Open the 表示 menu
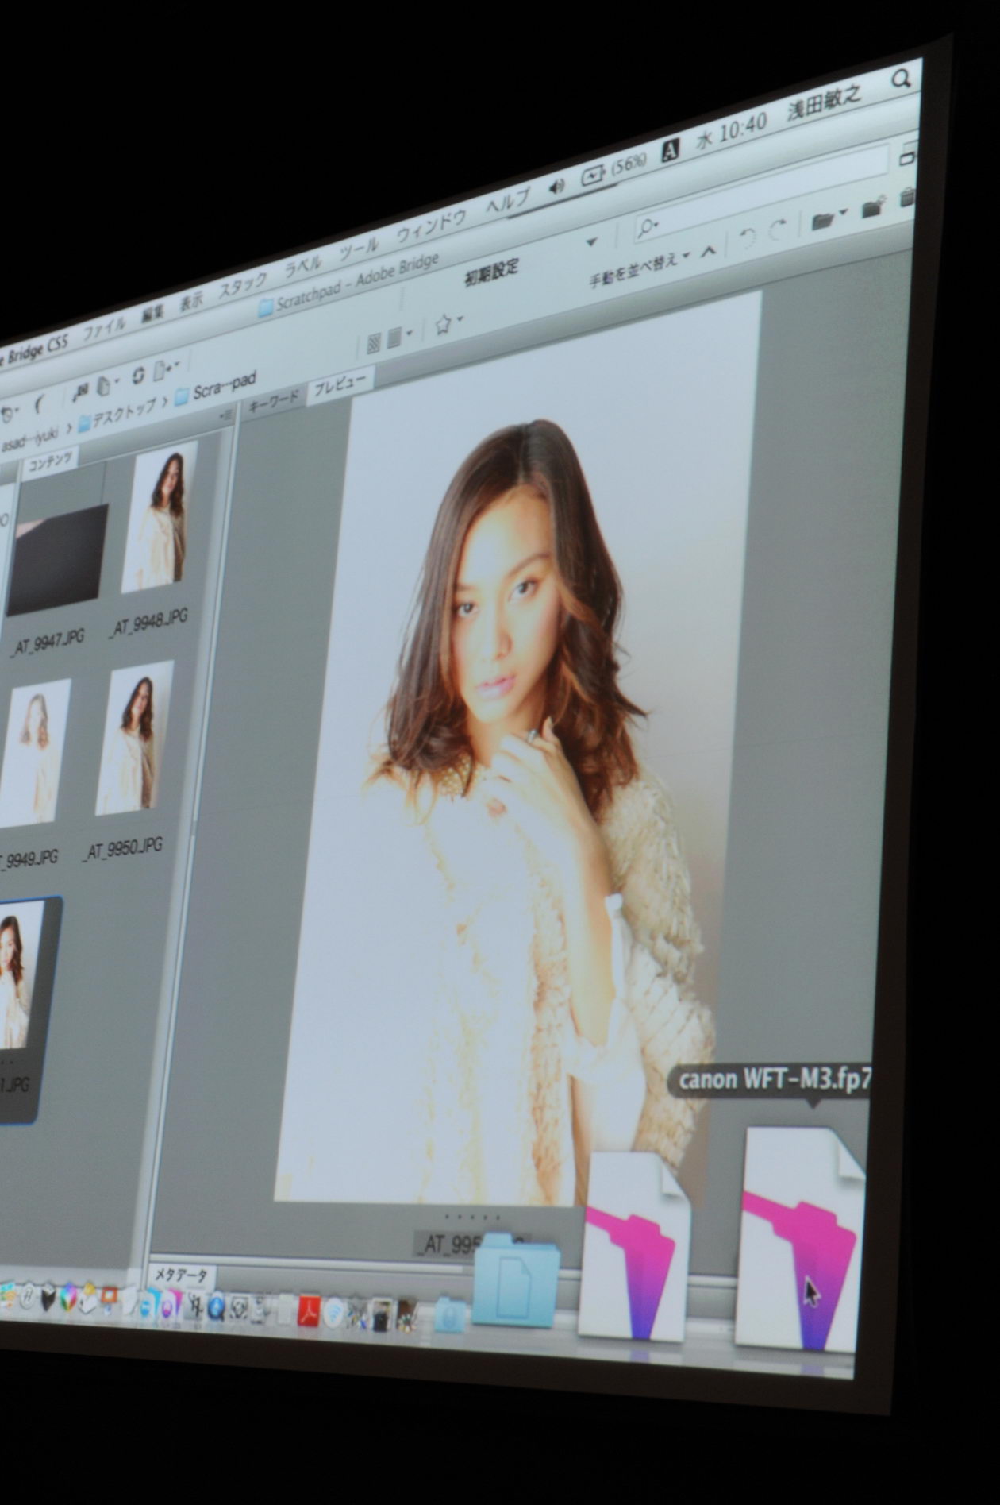1000x1505 pixels. click(x=191, y=303)
